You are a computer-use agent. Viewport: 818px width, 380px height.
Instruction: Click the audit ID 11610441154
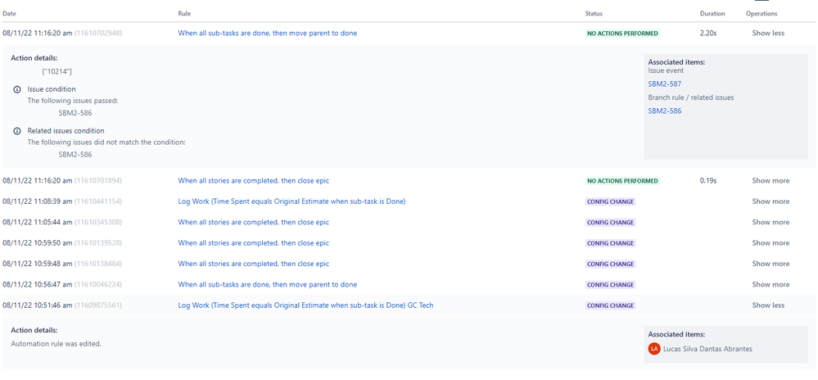click(x=98, y=201)
